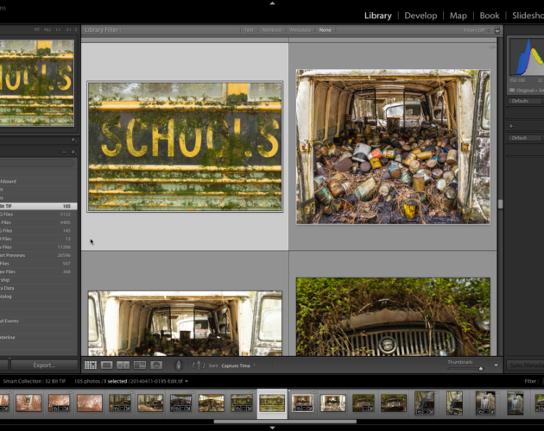Open Defaults preset dropdown in right panel
Image resolution: width=544 pixels, height=431 pixels.
pyautogui.click(x=523, y=101)
